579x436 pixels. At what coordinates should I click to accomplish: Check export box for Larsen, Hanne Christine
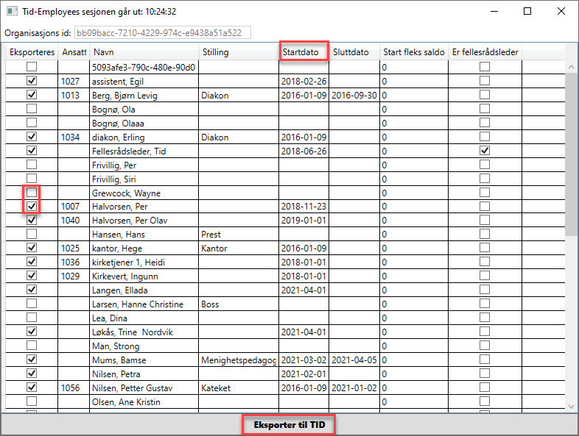[x=32, y=304]
